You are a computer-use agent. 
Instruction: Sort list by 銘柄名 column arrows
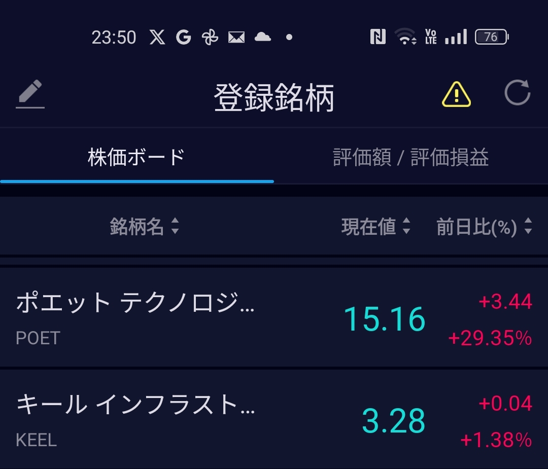tap(175, 226)
